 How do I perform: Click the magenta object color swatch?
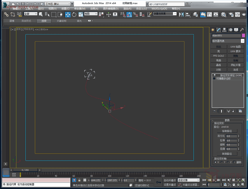click(243, 35)
